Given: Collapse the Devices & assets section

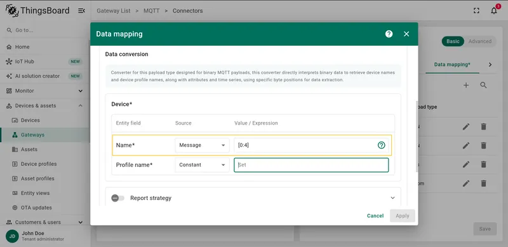Looking at the screenshot, I should click(44, 105).
